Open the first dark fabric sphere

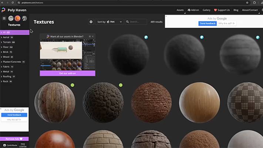click(x=129, y=54)
